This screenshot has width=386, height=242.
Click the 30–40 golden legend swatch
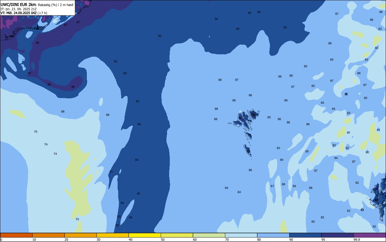point(112,235)
